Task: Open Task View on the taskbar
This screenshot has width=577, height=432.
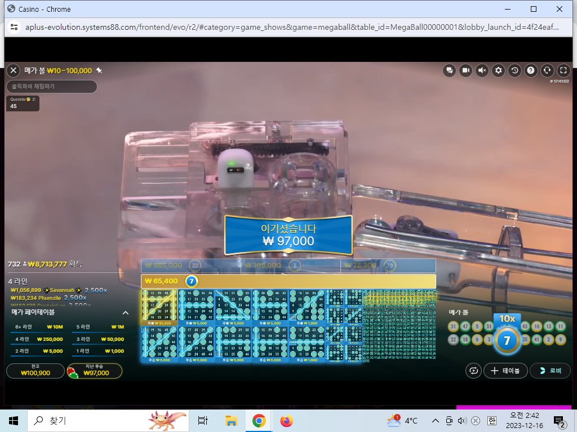Action: [x=203, y=421]
